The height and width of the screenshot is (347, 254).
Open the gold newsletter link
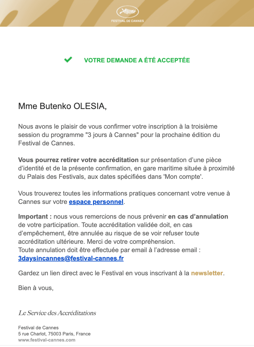tap(207, 273)
